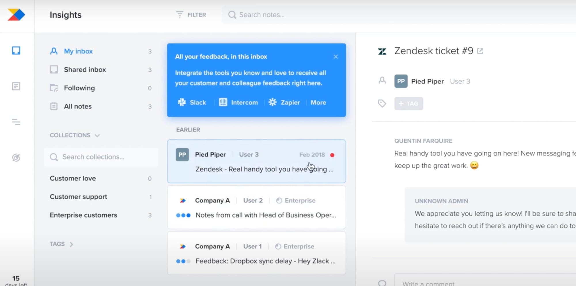Click the Company A logo on User 1 note
The height and width of the screenshot is (286, 576).
[183, 247]
